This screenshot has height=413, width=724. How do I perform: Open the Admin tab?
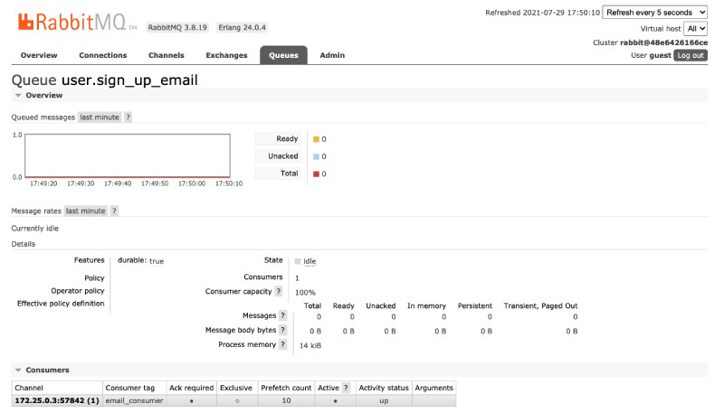click(x=332, y=55)
